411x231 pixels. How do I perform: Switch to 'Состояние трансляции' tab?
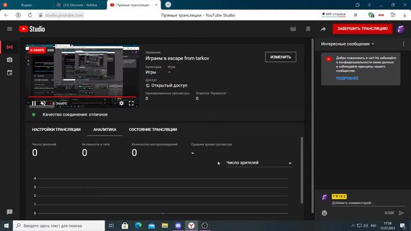click(153, 130)
